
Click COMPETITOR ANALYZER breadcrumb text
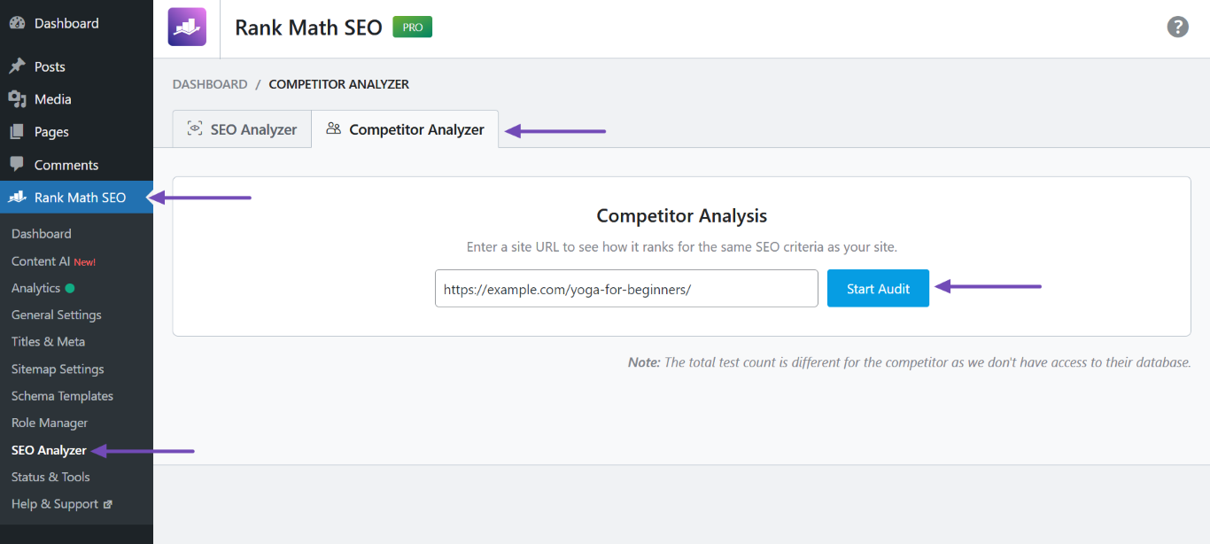click(x=339, y=84)
